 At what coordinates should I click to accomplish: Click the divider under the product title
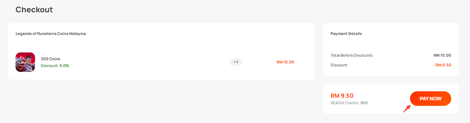[x=161, y=44]
